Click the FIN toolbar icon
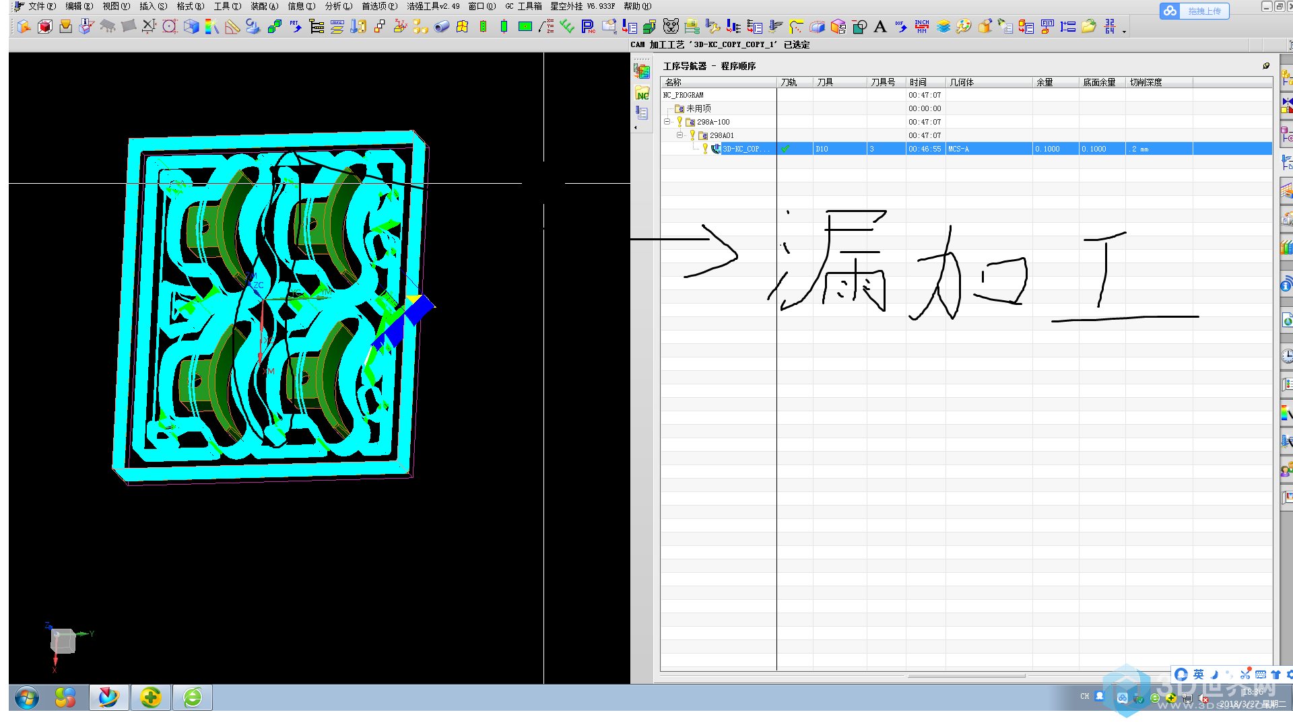The width and height of the screenshot is (1293, 727). click(1047, 26)
